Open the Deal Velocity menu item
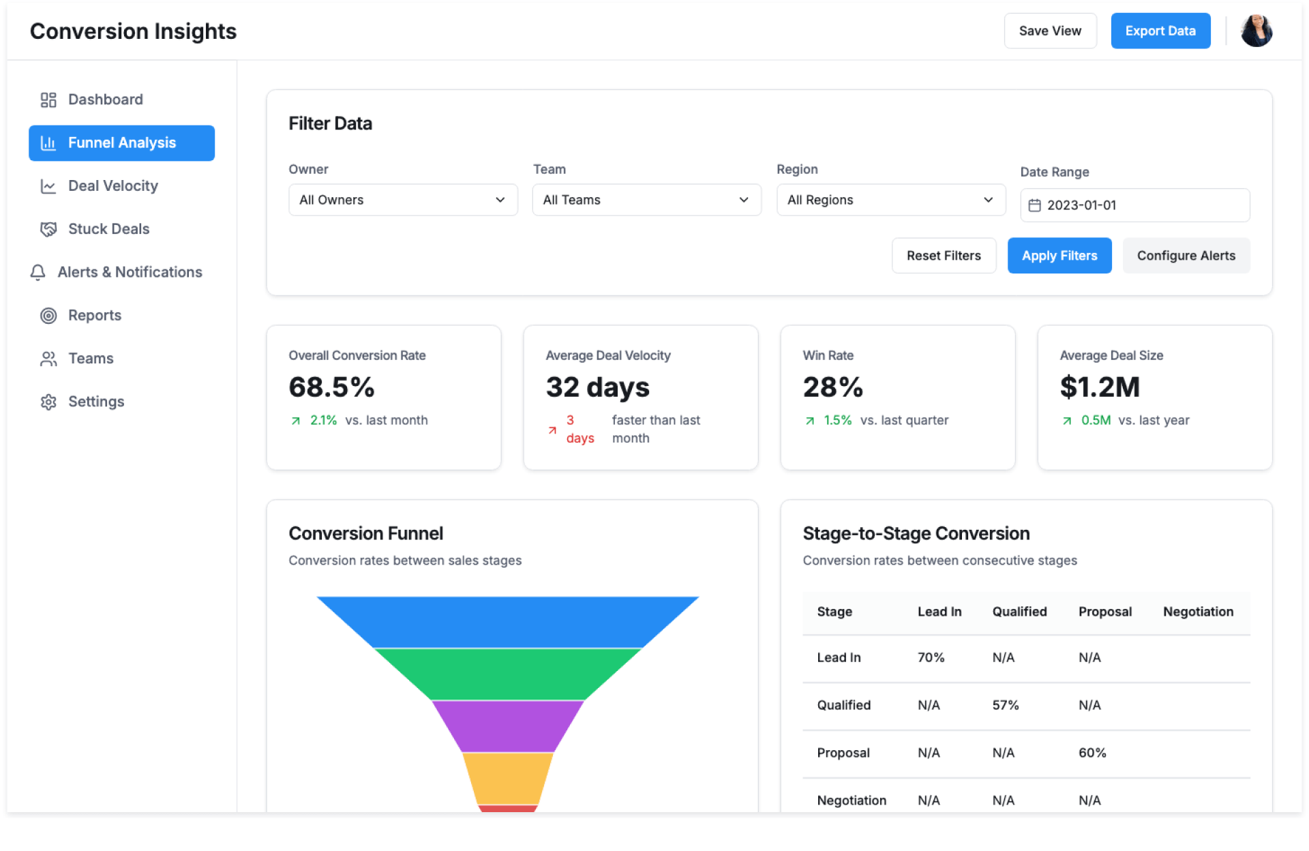The height and width of the screenshot is (851, 1309). tap(113, 186)
